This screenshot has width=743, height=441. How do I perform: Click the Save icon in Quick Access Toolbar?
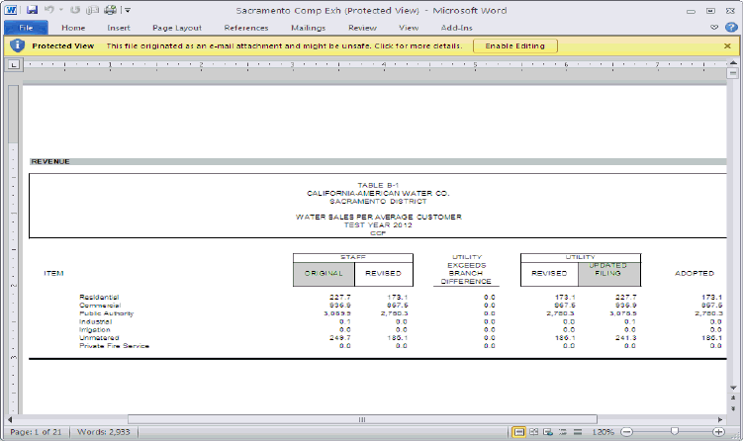pos(32,9)
